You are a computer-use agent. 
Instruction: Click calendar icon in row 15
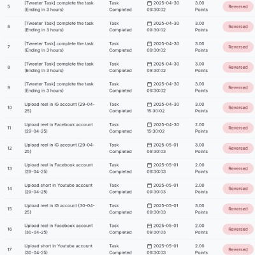point(149,206)
